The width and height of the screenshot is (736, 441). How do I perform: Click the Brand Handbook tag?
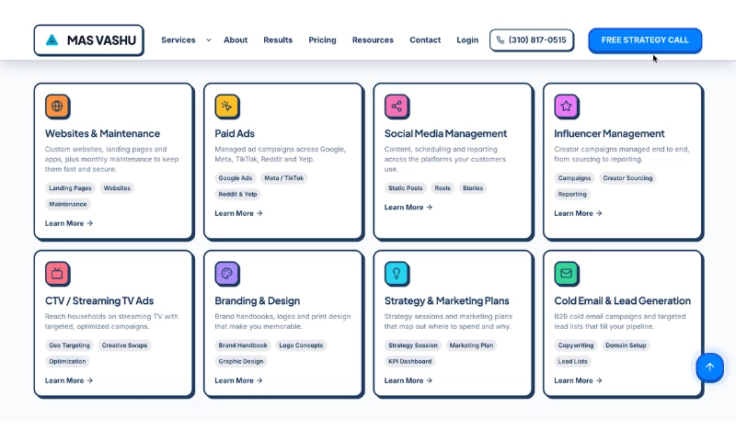243,345
